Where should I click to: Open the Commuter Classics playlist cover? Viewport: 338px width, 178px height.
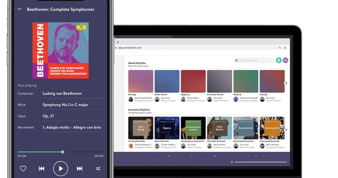pos(220,81)
